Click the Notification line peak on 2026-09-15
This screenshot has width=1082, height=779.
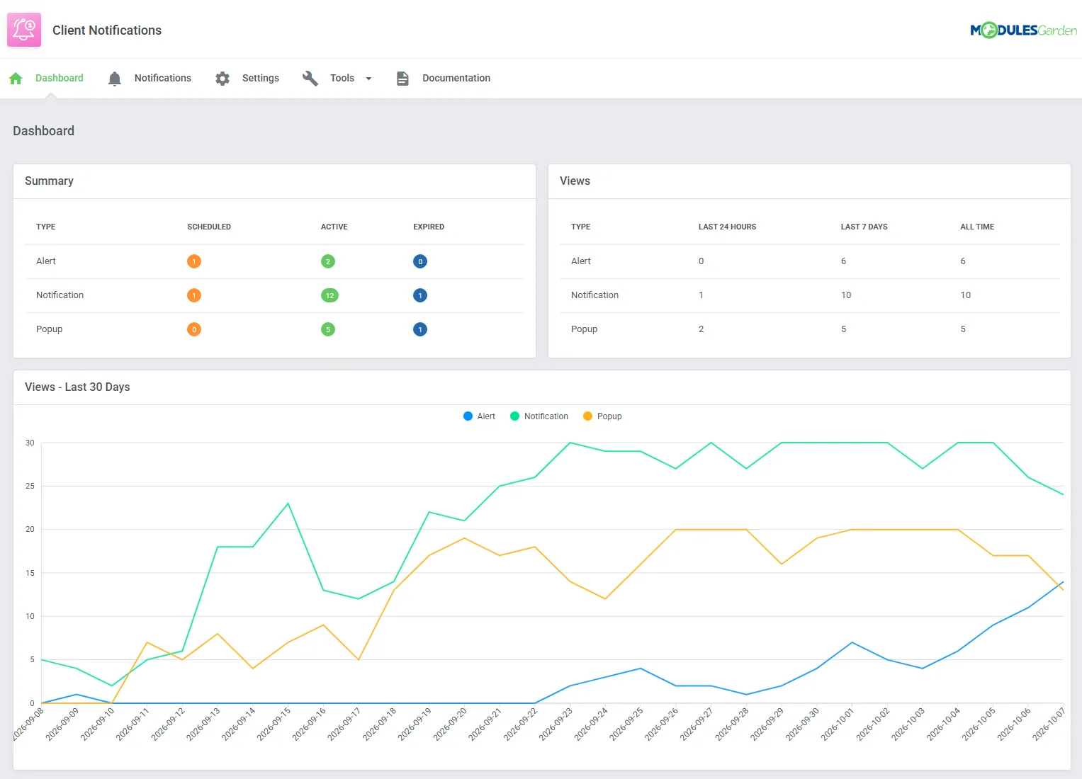point(288,504)
